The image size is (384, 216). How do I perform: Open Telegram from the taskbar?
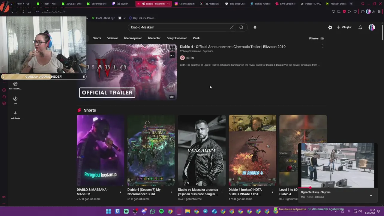click(205, 211)
